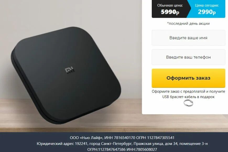Image resolution: width=228 pixels, height=152 pixels.
Task: Click the ООО «Нью Лайф» company name
Action: [x=86, y=138]
